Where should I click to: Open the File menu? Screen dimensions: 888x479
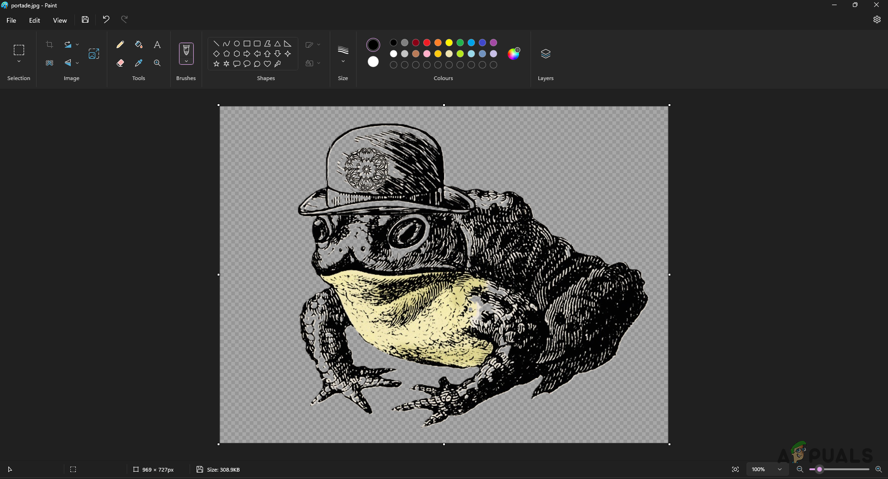pyautogui.click(x=12, y=20)
